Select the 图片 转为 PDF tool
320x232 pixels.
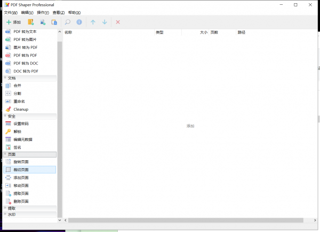[30, 47]
